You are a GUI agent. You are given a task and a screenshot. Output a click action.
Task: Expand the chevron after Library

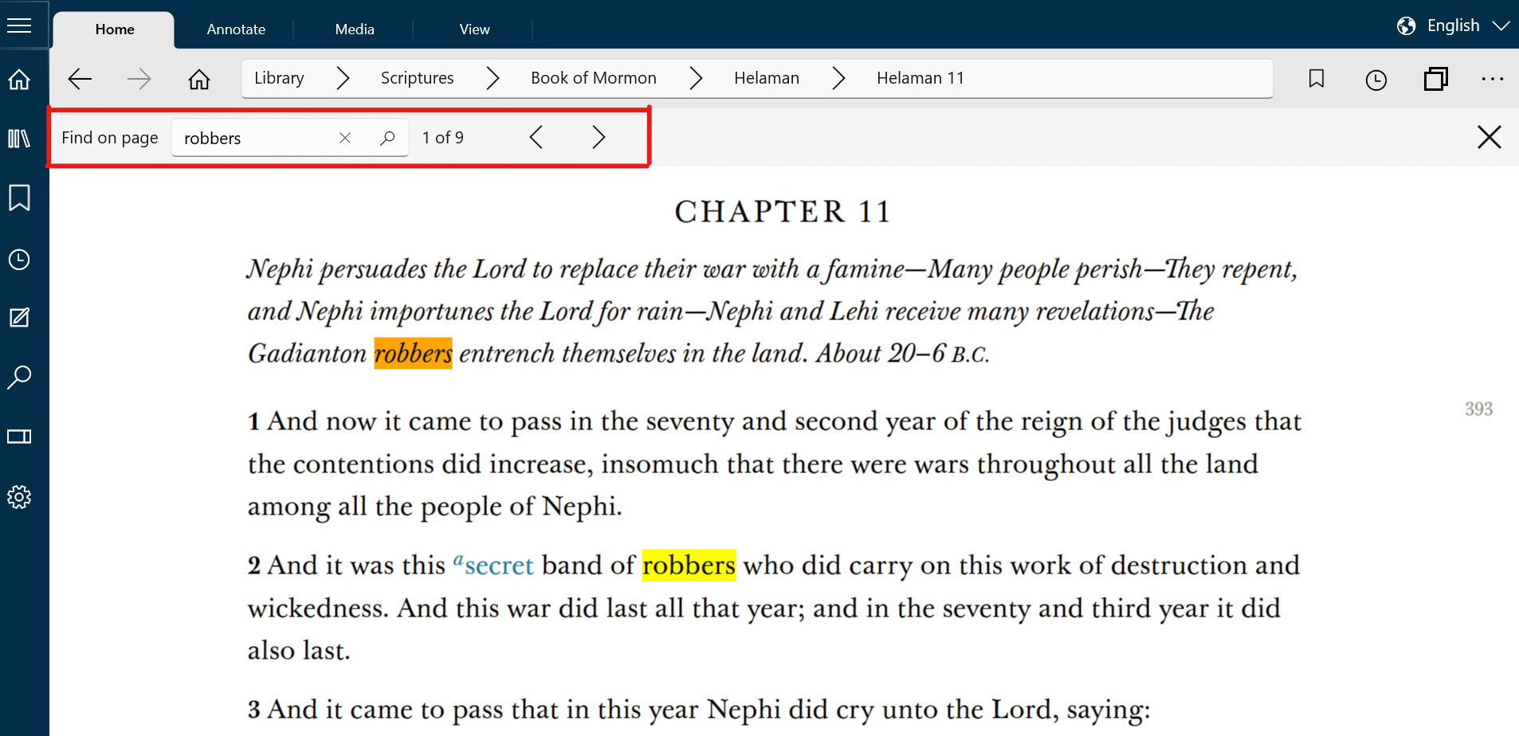343,78
